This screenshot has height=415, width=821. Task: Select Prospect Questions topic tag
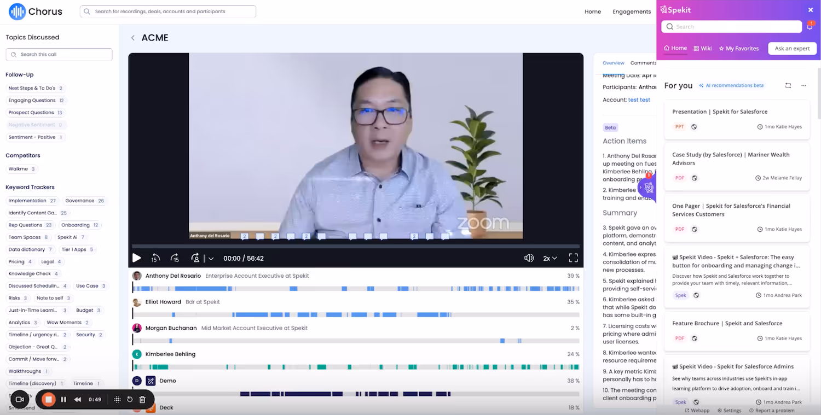click(x=36, y=113)
